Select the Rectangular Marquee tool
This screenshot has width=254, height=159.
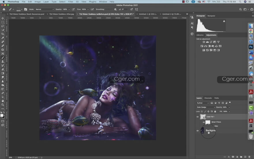tap(3, 22)
